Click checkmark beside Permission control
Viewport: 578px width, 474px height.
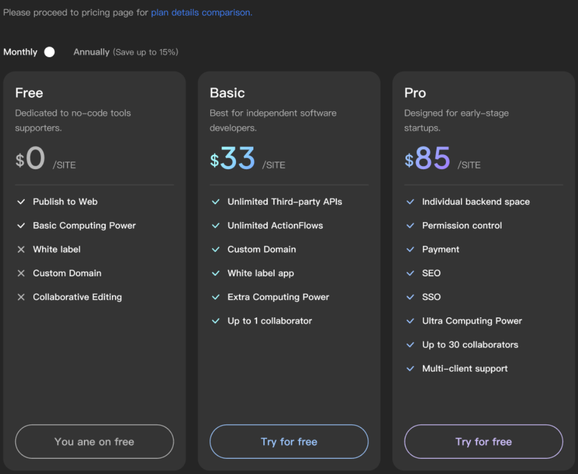[410, 225]
